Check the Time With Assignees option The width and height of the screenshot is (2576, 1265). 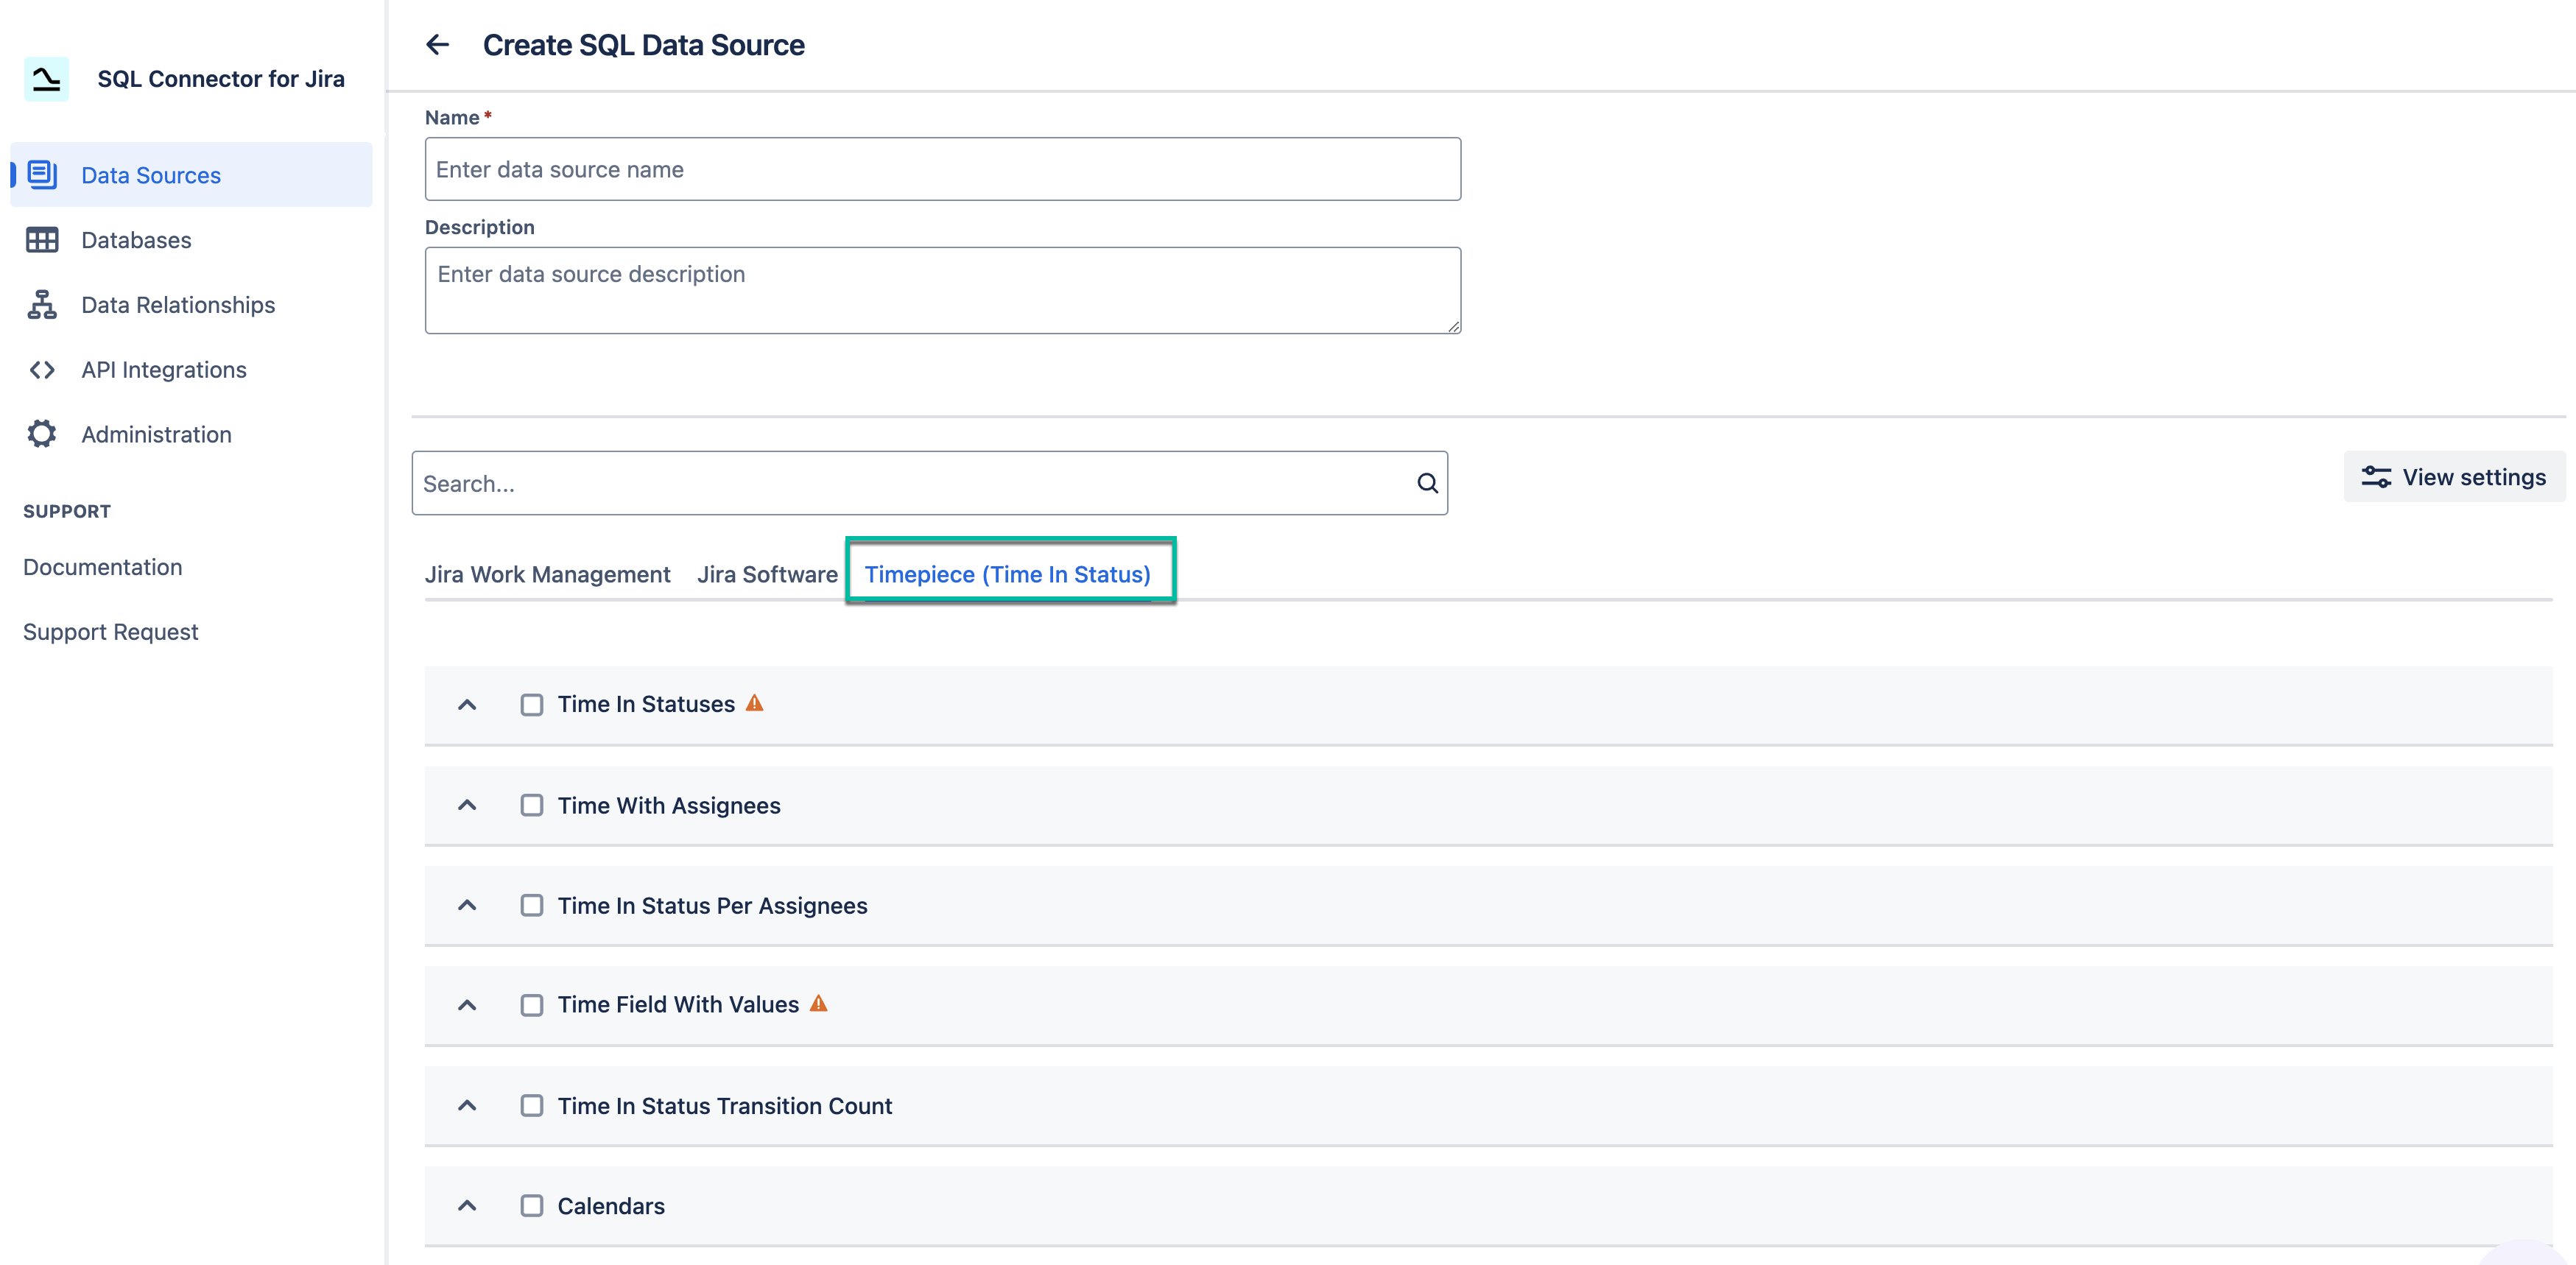pyautogui.click(x=531, y=805)
